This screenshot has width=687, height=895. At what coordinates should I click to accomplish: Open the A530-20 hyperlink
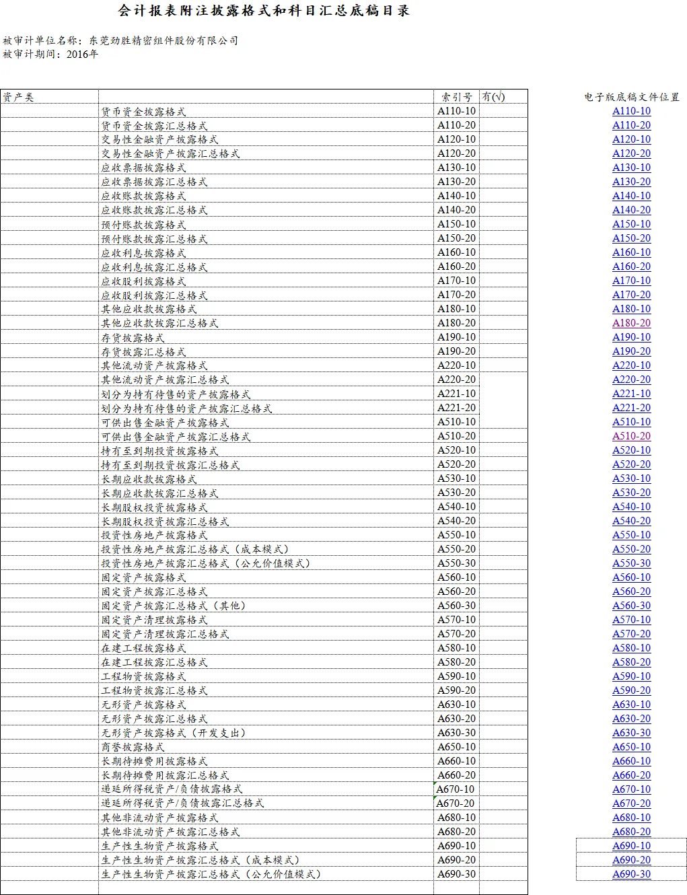pyautogui.click(x=631, y=493)
